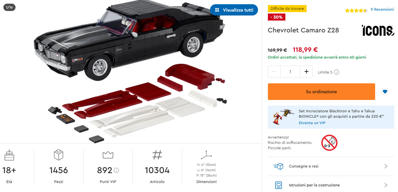Click the LEGO Icons brand logo
The width and height of the screenshot is (398, 192).
[x=378, y=30]
